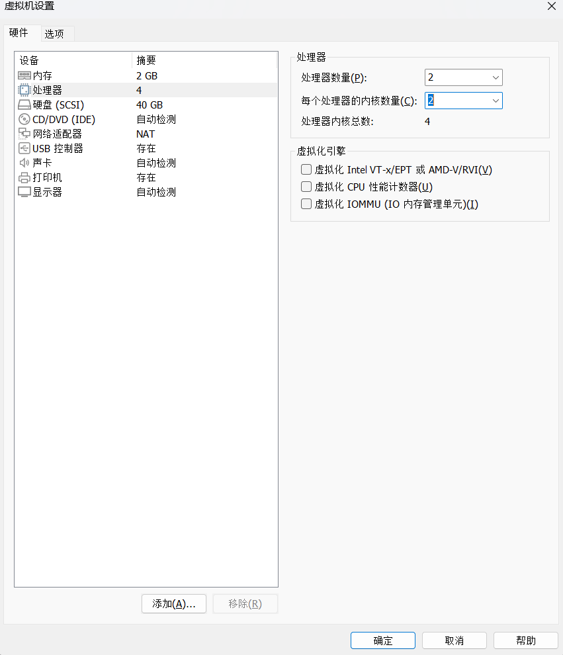Select the 网络适配器 row label
The image size is (563, 655).
point(57,134)
